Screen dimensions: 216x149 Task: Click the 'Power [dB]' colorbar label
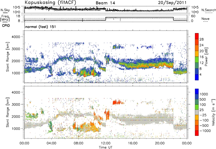tap(206, 57)
